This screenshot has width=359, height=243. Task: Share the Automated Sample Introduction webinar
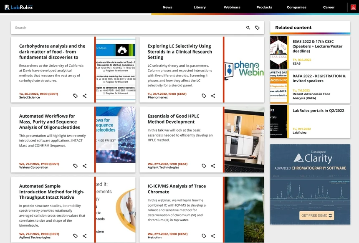coord(84,236)
